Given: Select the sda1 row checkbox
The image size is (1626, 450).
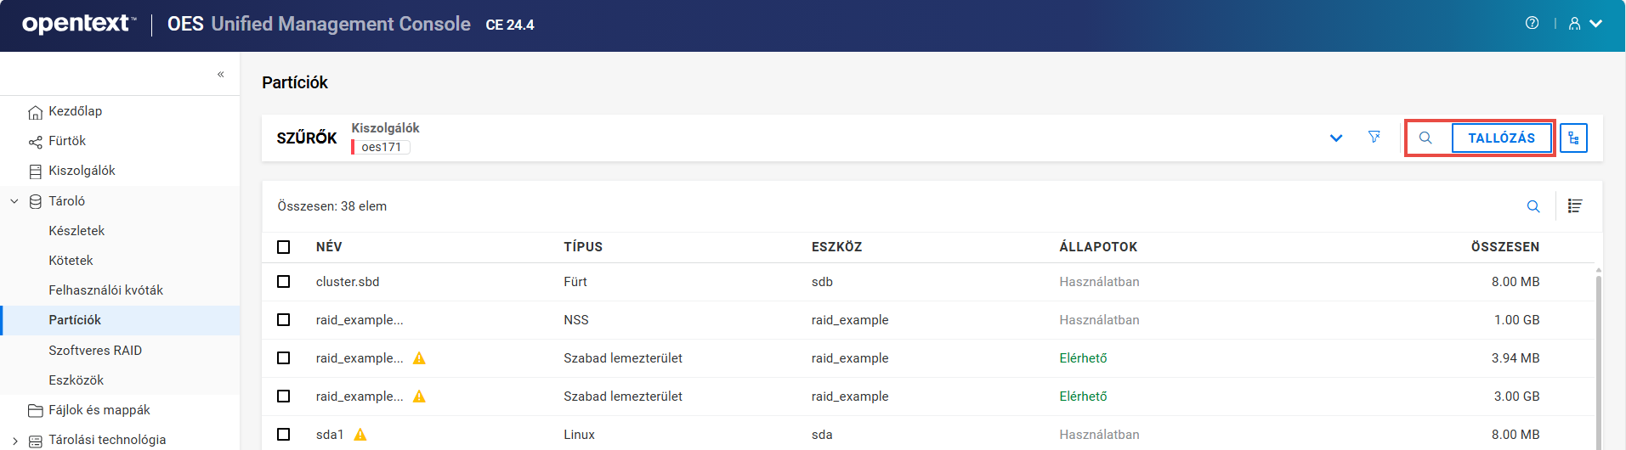Looking at the screenshot, I should pyautogui.click(x=284, y=435).
